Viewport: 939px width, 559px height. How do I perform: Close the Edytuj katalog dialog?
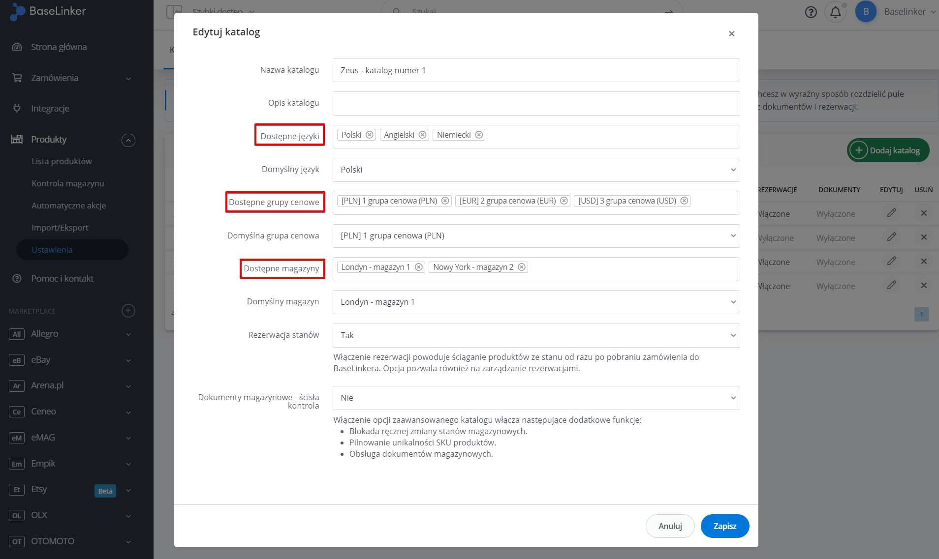(x=732, y=33)
